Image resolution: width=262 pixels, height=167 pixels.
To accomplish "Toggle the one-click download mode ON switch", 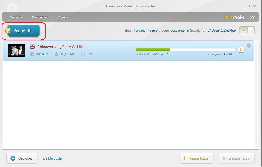I will coord(247,31).
